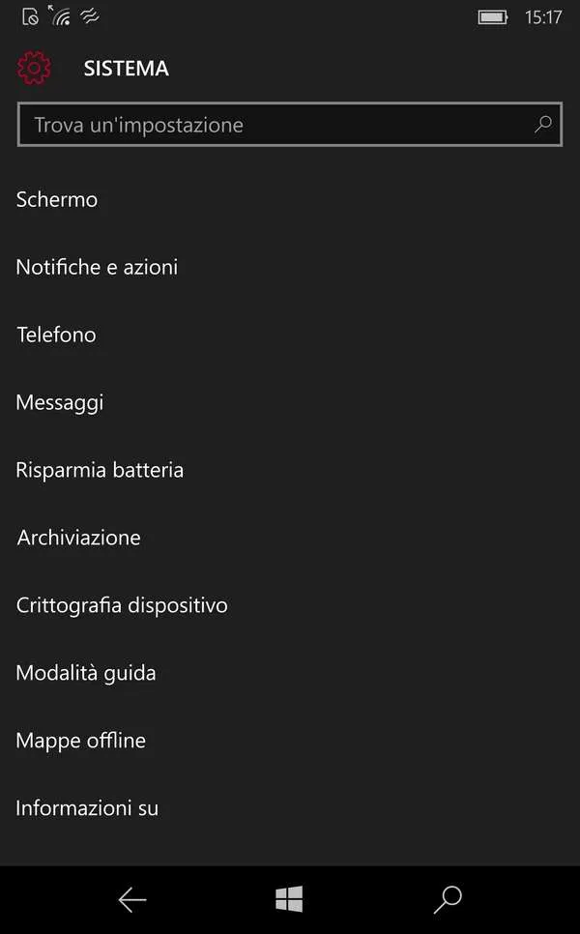The height and width of the screenshot is (934, 580).
Task: Focus the 'Trova un'impostazione' search field
Action: 290,125
